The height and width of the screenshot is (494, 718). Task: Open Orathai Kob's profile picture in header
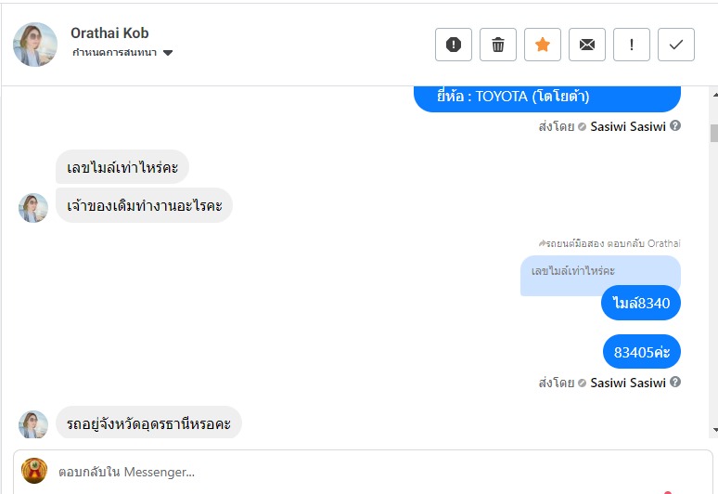(35, 45)
